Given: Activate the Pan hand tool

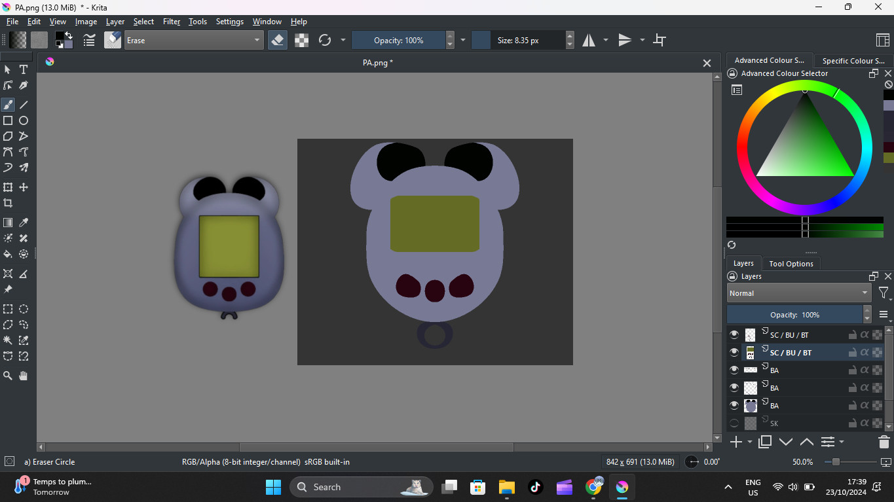Looking at the screenshot, I should point(24,376).
